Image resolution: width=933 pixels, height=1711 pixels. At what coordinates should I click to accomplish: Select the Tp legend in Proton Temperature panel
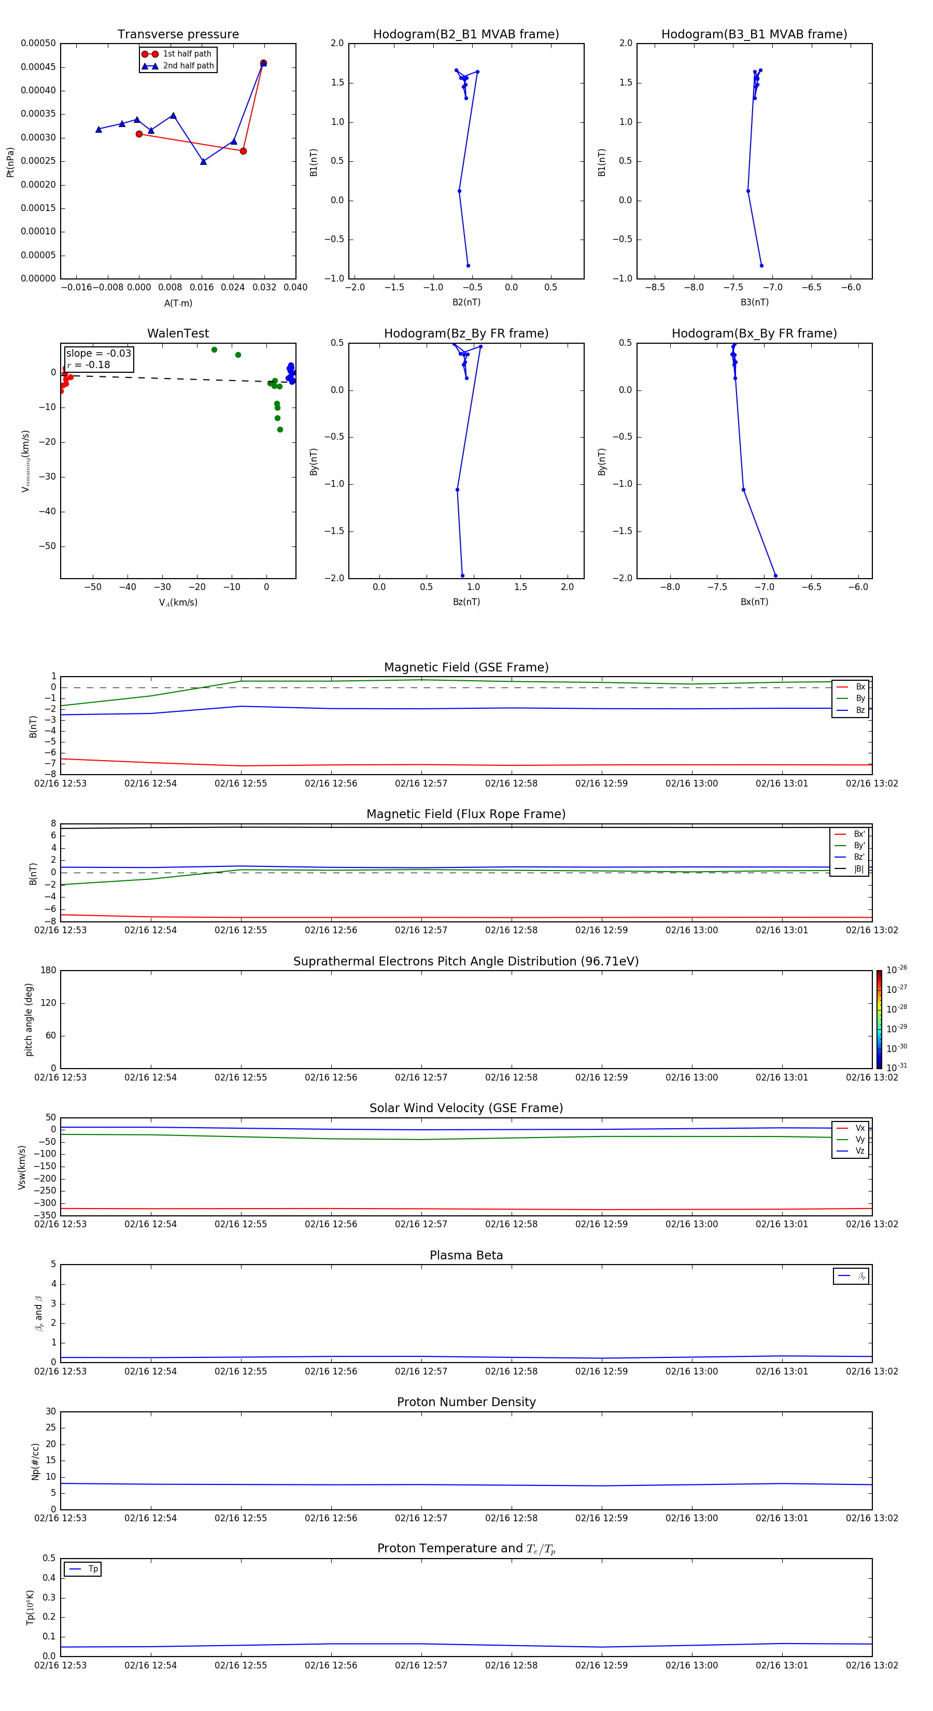(83, 1569)
